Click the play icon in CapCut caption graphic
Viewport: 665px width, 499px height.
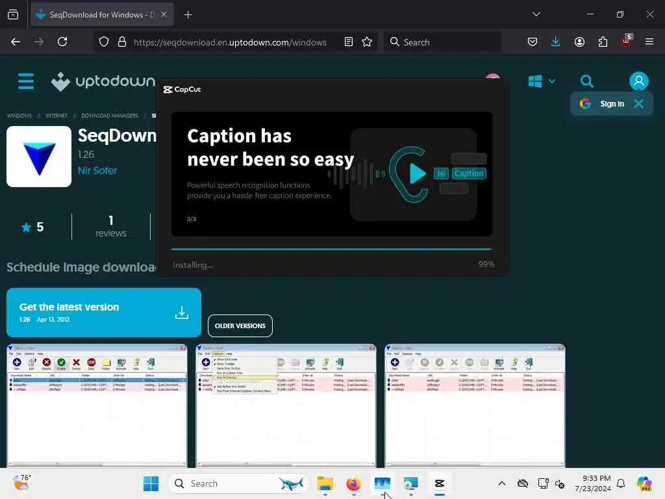pyautogui.click(x=418, y=173)
